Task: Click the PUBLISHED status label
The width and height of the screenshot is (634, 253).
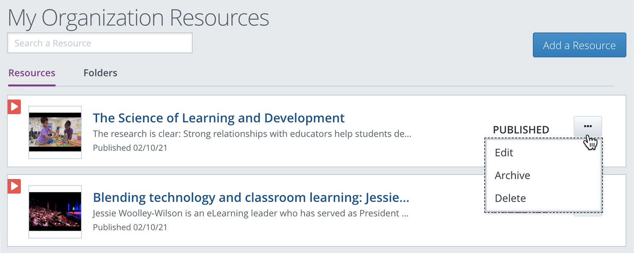Action: pos(521,130)
